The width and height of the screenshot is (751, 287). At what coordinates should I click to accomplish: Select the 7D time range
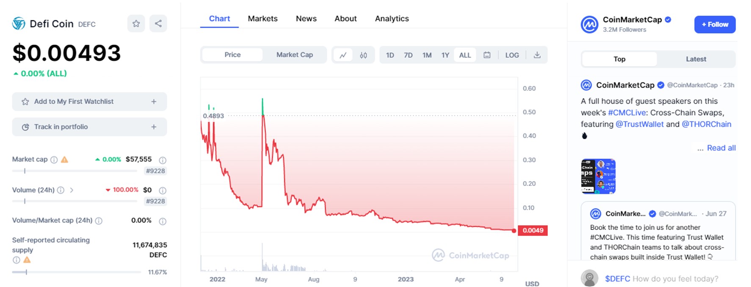[408, 55]
